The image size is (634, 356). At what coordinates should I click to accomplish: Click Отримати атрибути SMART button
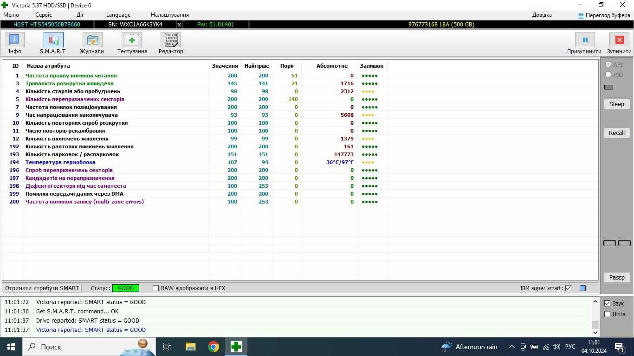click(x=42, y=288)
